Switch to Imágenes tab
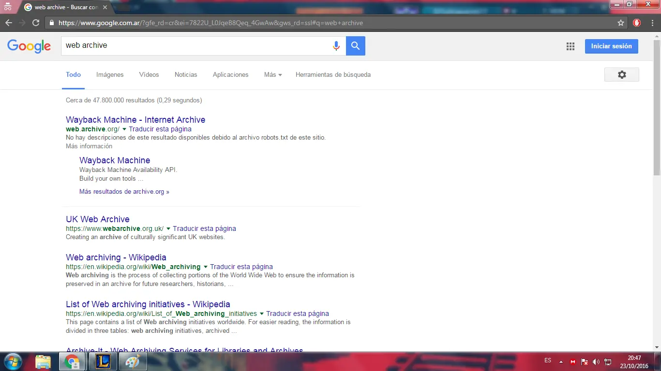The height and width of the screenshot is (371, 661). (110, 75)
